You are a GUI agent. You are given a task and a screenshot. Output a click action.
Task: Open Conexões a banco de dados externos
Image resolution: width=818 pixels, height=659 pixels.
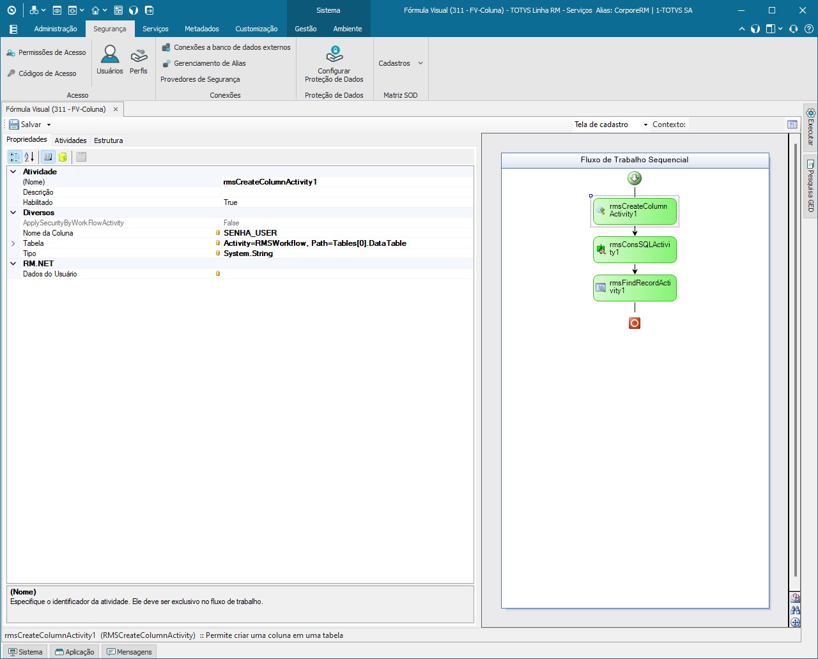point(226,47)
